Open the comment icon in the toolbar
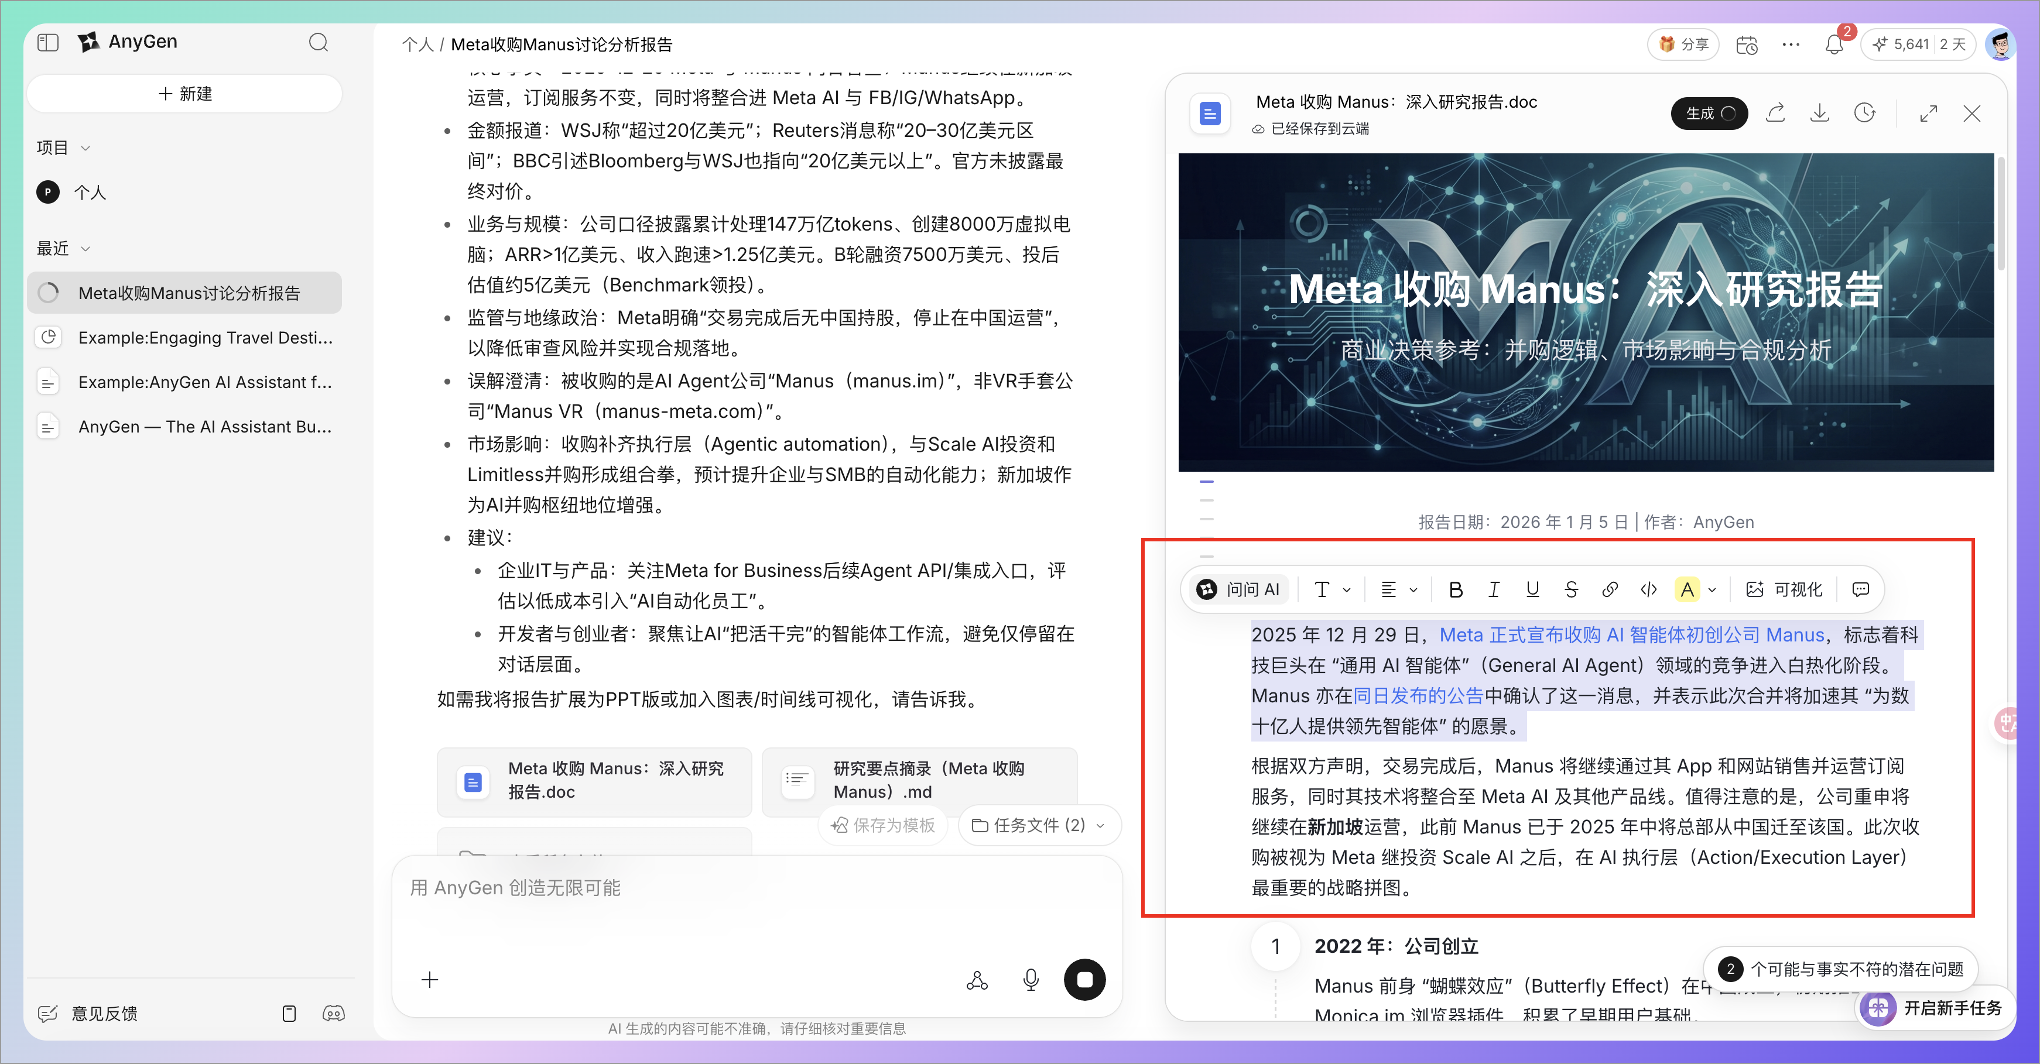The width and height of the screenshot is (2040, 1064). coord(1860,589)
